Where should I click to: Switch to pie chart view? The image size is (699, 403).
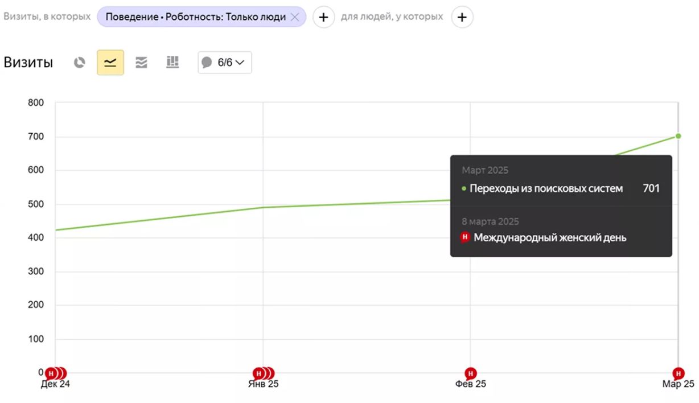pos(80,63)
